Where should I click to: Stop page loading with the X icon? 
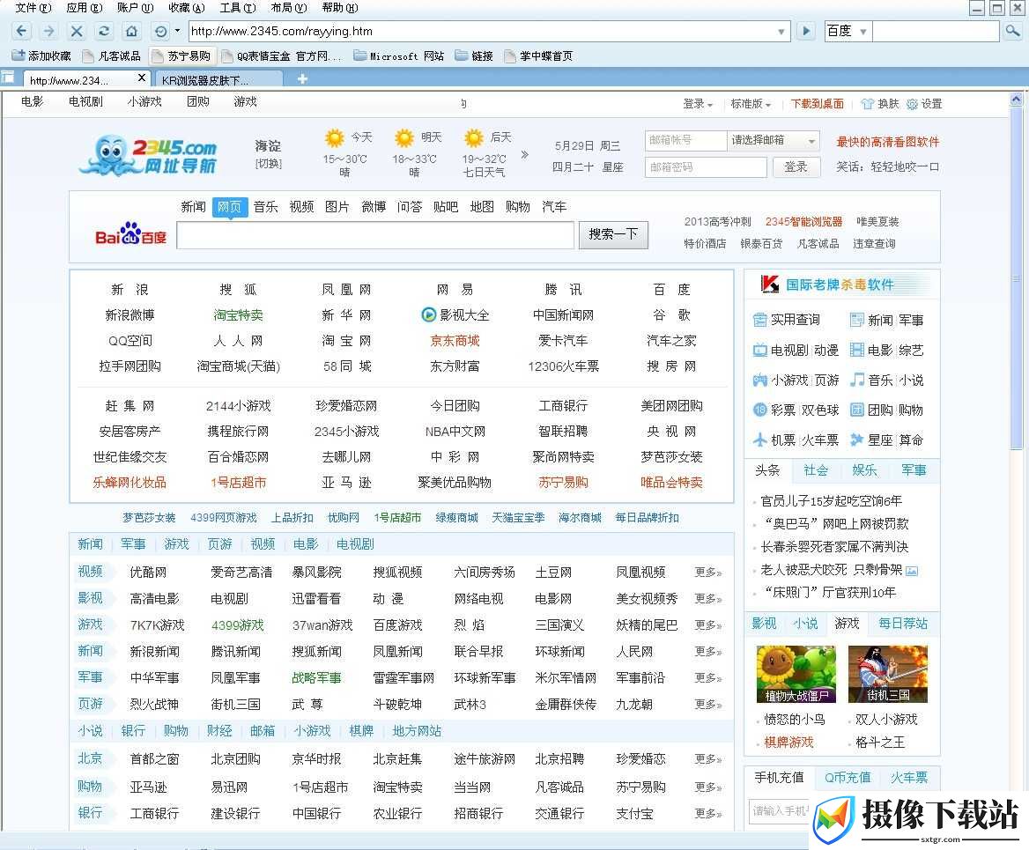pyautogui.click(x=76, y=31)
